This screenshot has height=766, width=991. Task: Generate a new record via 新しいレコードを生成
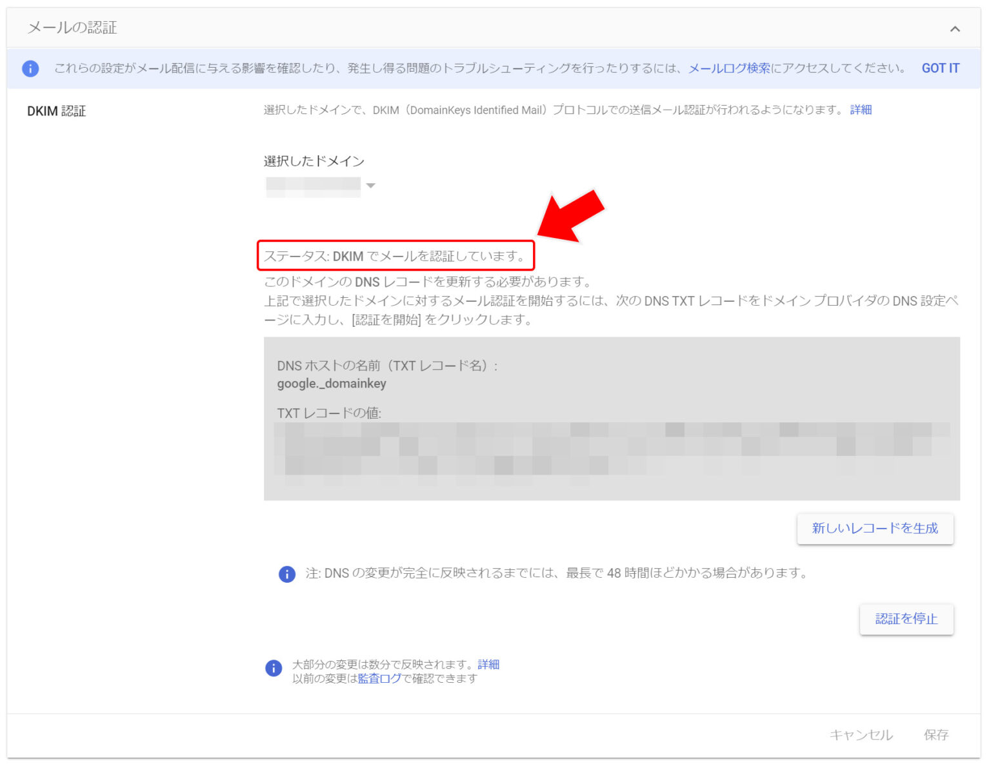875,529
